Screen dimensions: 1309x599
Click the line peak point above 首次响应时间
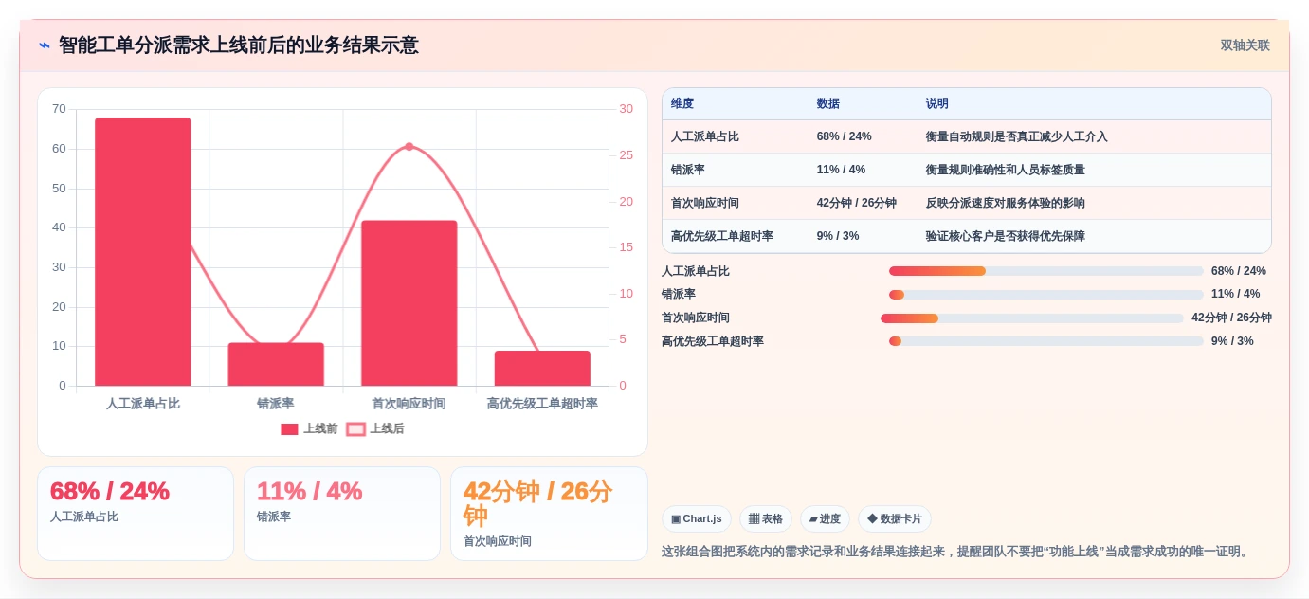(x=409, y=146)
